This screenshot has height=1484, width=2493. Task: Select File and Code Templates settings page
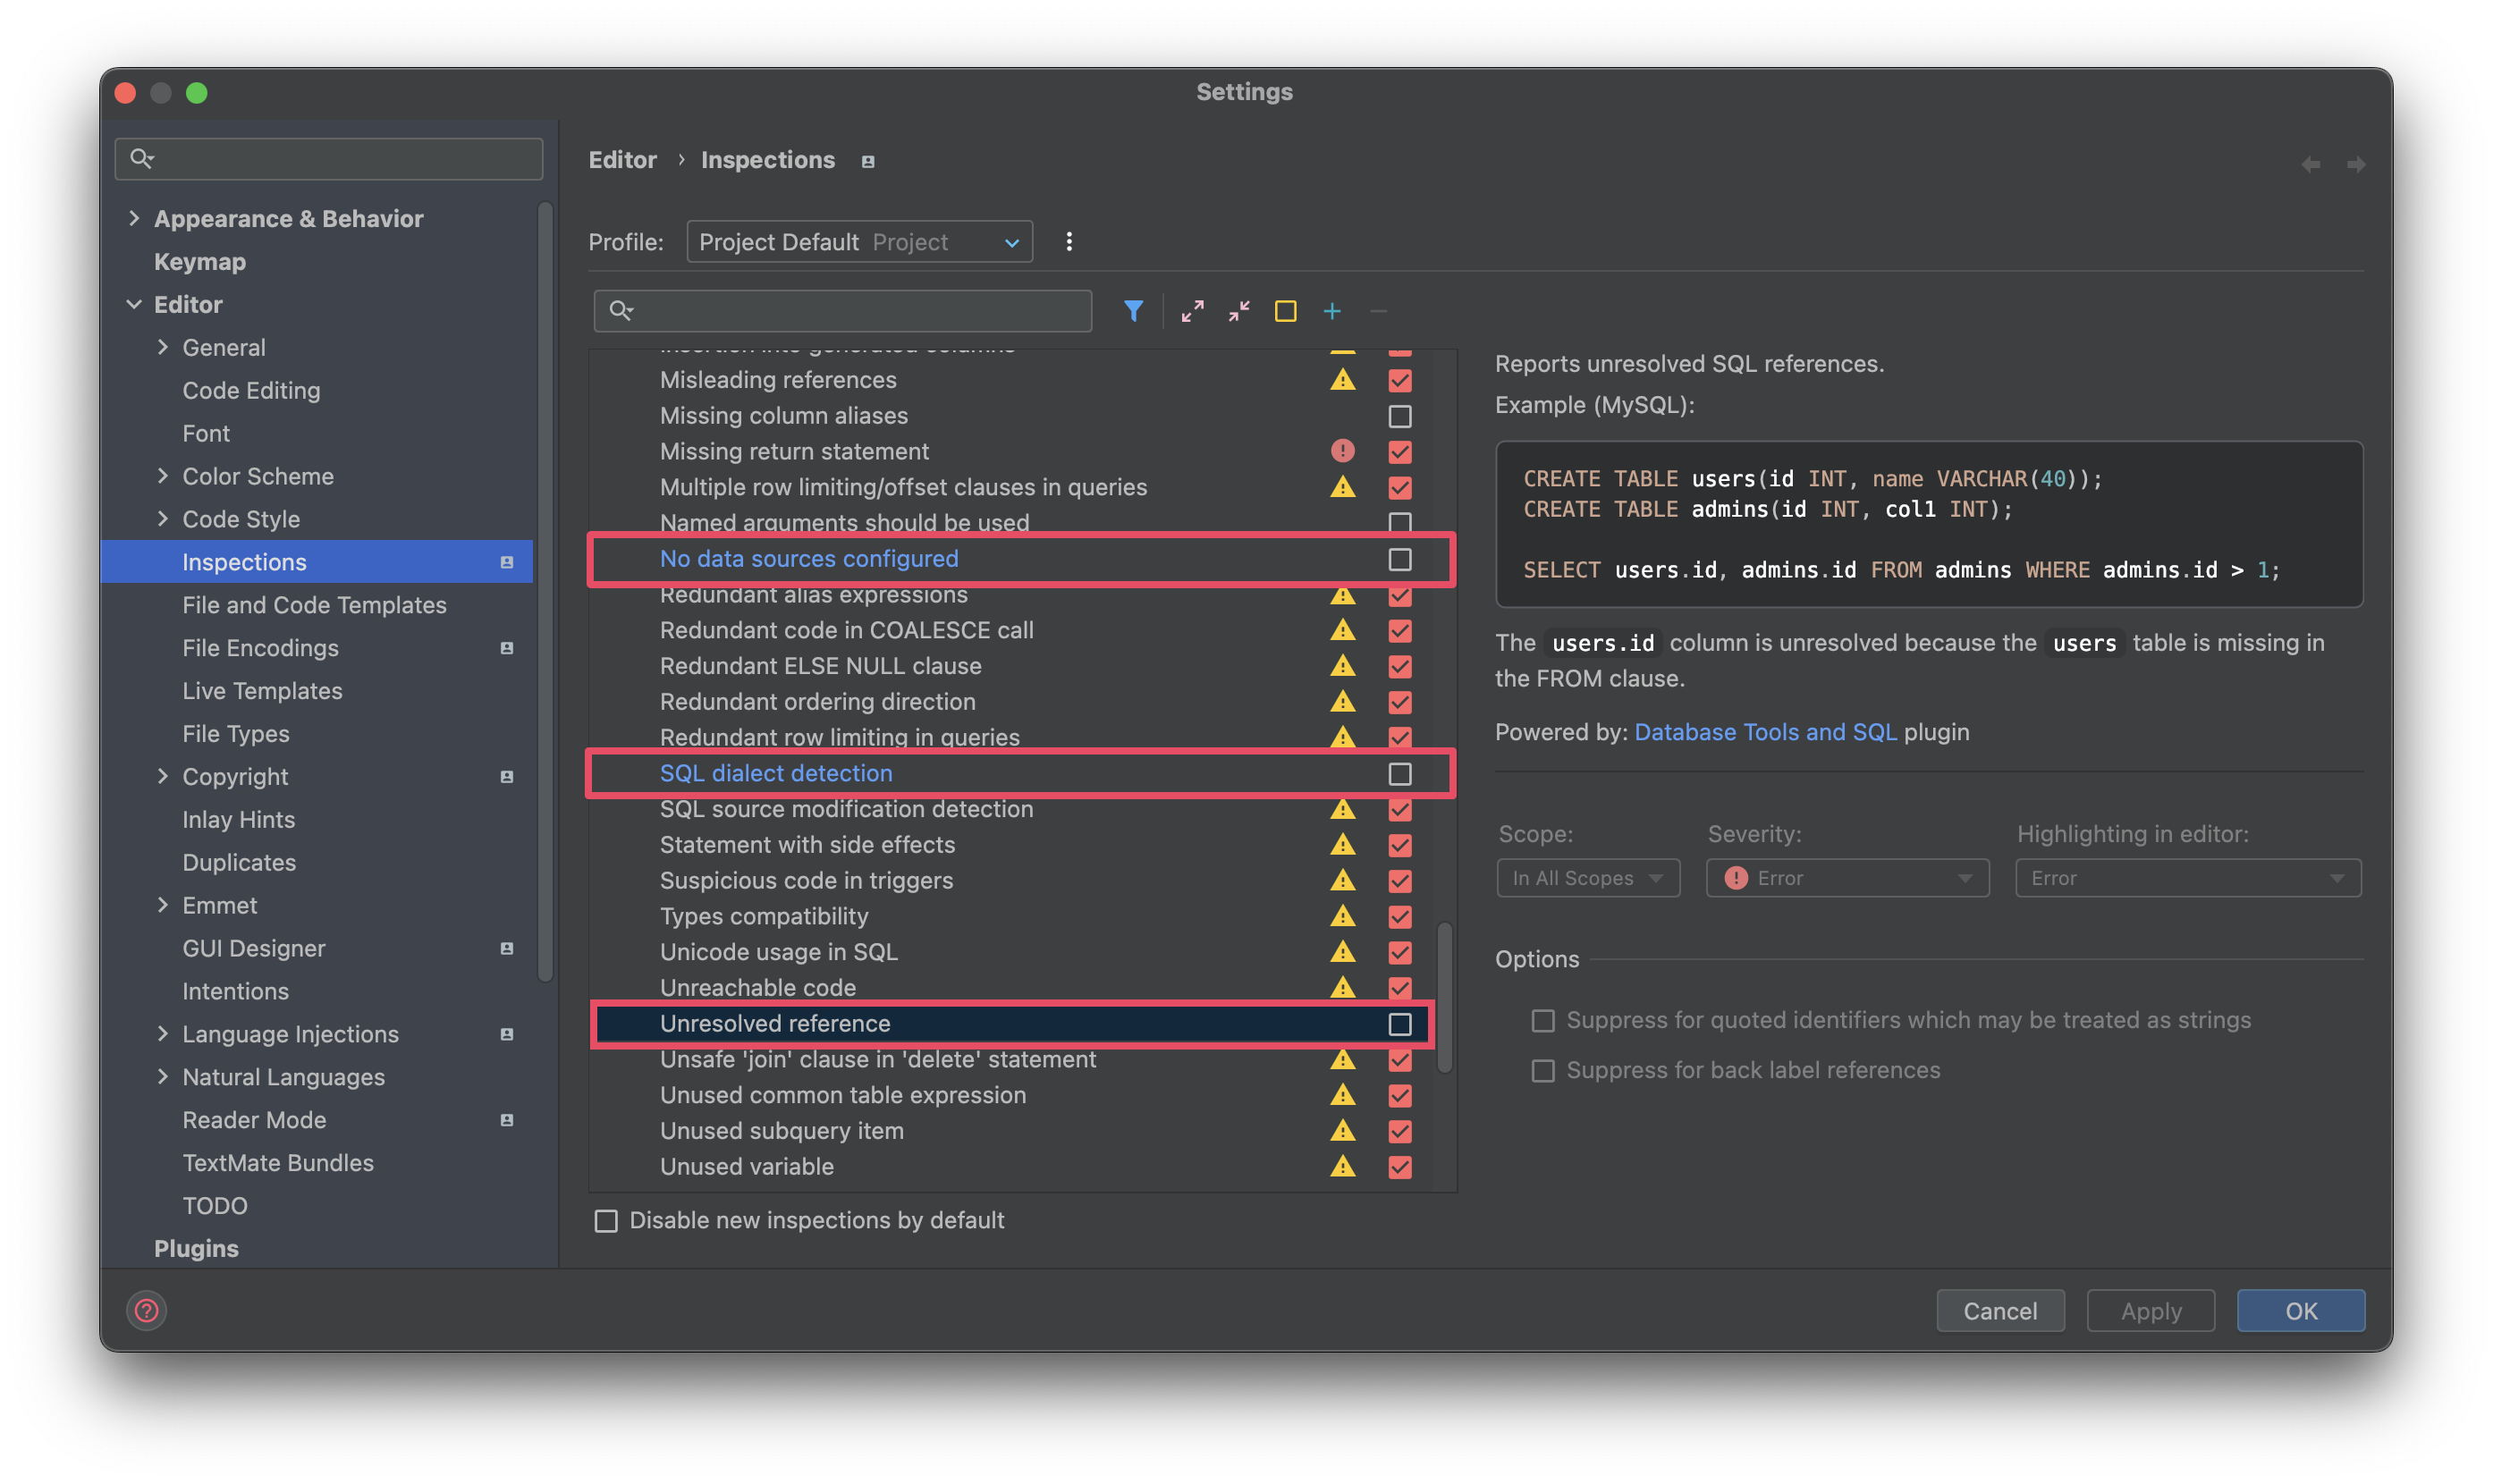[x=314, y=605]
